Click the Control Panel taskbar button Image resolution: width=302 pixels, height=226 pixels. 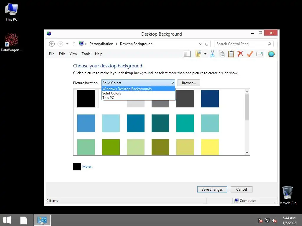point(42,220)
